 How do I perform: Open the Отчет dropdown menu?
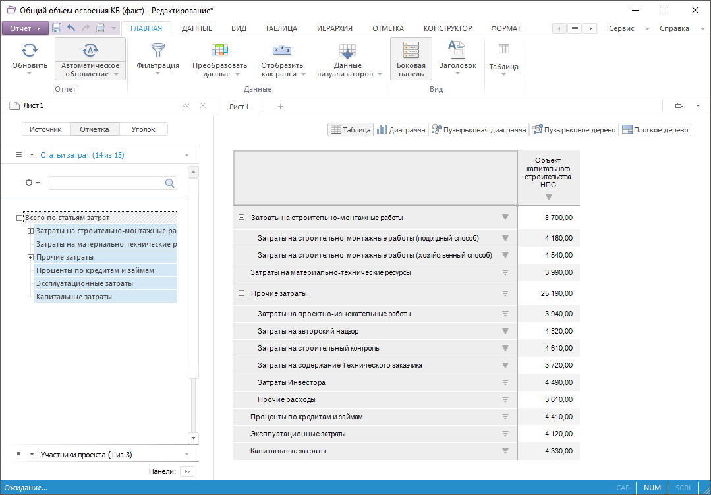[25, 28]
